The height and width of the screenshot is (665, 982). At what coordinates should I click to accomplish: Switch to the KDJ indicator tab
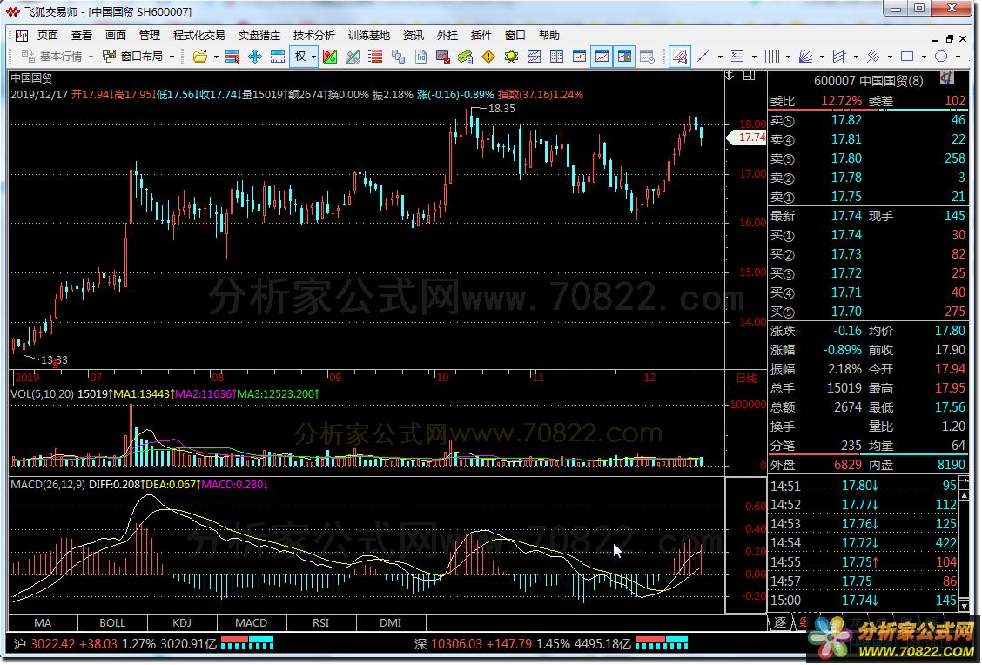coord(182,623)
